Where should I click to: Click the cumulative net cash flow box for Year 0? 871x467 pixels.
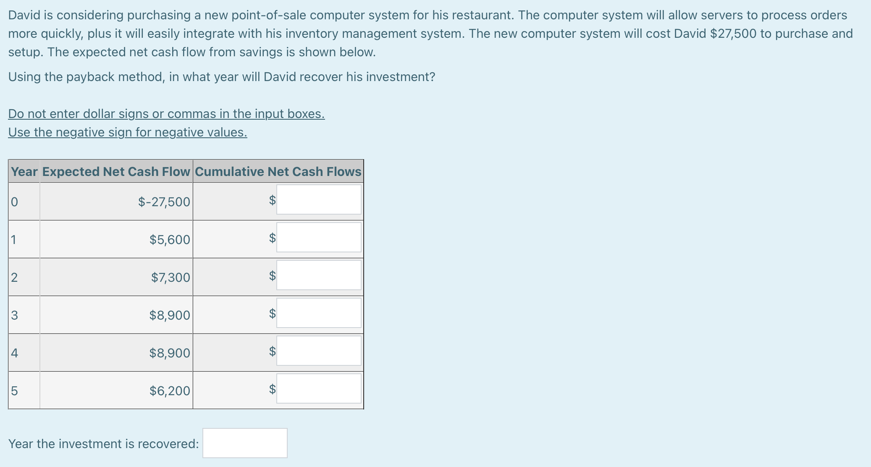[318, 200]
